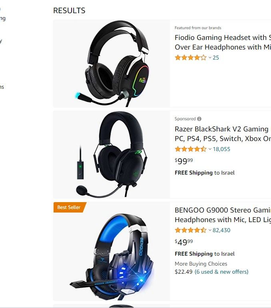Click the $99.99 Razer price
271x308 pixels.
(x=184, y=161)
